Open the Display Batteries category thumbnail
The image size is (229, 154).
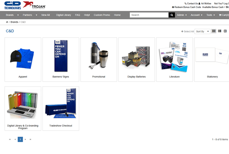coord(137,59)
